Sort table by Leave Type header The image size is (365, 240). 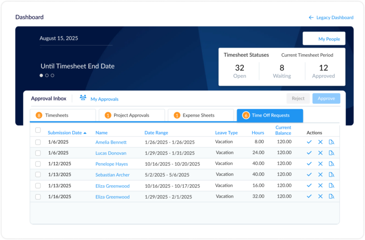[x=226, y=133]
